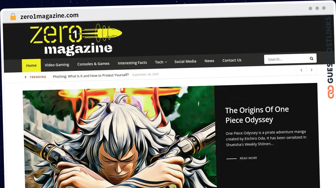
Task: Click the TRENDING label
Action: click(x=38, y=77)
